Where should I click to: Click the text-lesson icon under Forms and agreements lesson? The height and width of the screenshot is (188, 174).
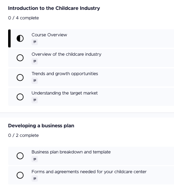pos(35,178)
